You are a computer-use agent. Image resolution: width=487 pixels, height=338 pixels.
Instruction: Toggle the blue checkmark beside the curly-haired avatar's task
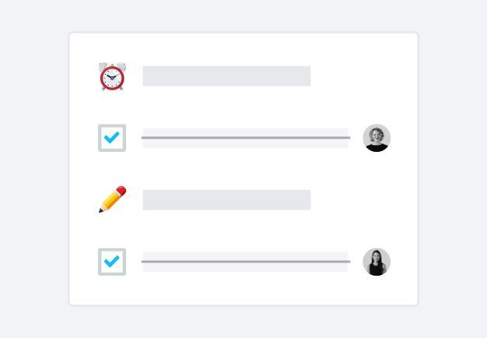pos(112,138)
